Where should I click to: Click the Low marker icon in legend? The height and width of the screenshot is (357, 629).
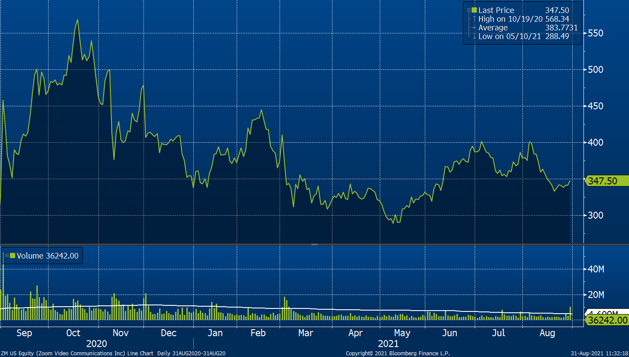[475, 37]
